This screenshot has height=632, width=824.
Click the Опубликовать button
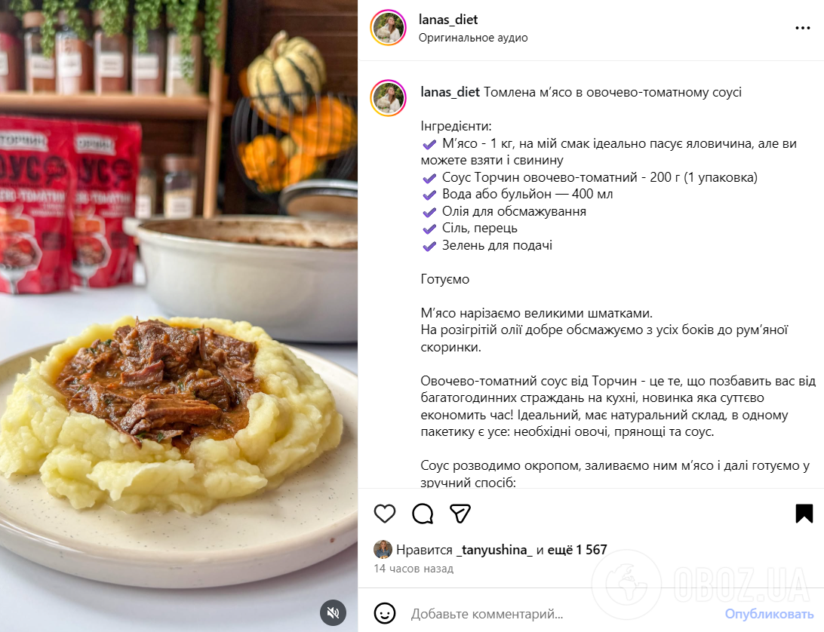tap(770, 614)
